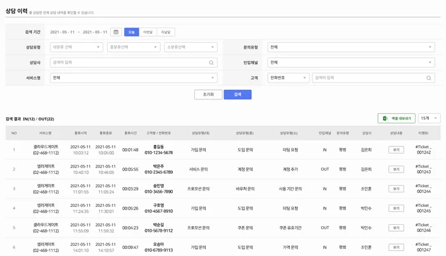Viewport: 446px width, 256px height.
Task: Select the 이번달 period toggle
Action: (x=148, y=32)
